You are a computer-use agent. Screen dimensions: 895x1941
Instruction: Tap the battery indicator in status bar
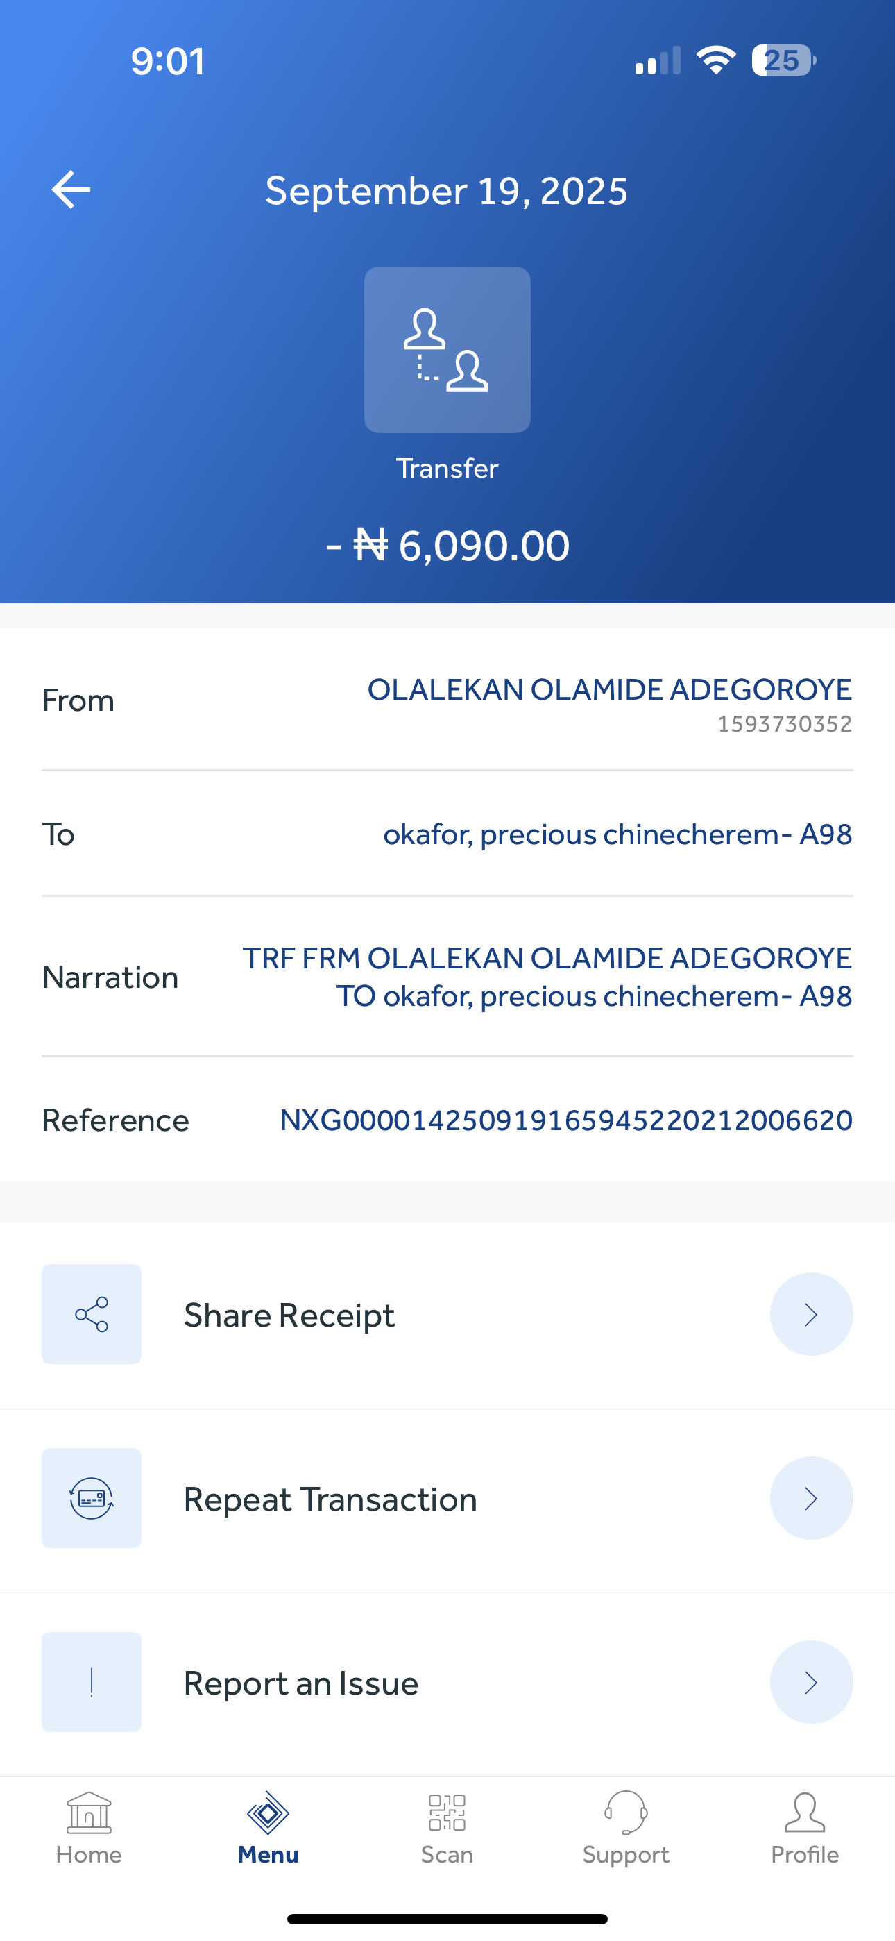coord(783,60)
